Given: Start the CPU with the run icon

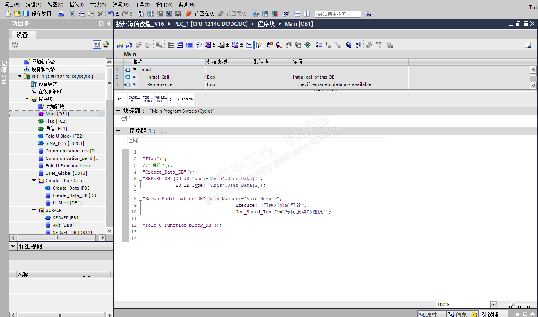Looking at the screenshot, I should [x=265, y=14].
